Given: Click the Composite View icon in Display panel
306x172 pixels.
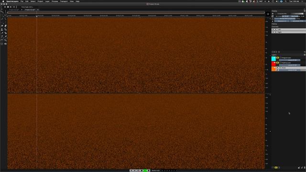Looking at the screenshot, I should pyautogui.click(x=273, y=14).
